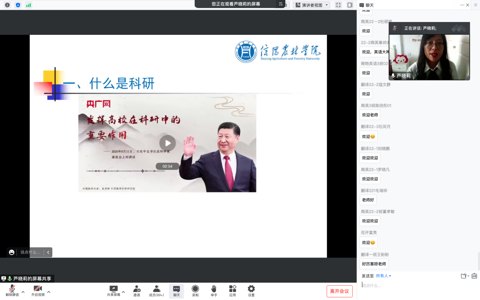Leave the meeting via 离开会议

pos(339,291)
